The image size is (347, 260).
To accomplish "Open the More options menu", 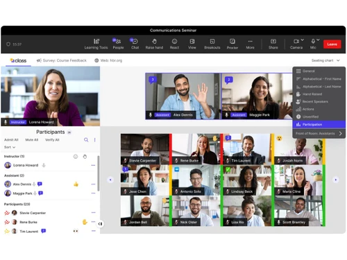I will point(250,44).
